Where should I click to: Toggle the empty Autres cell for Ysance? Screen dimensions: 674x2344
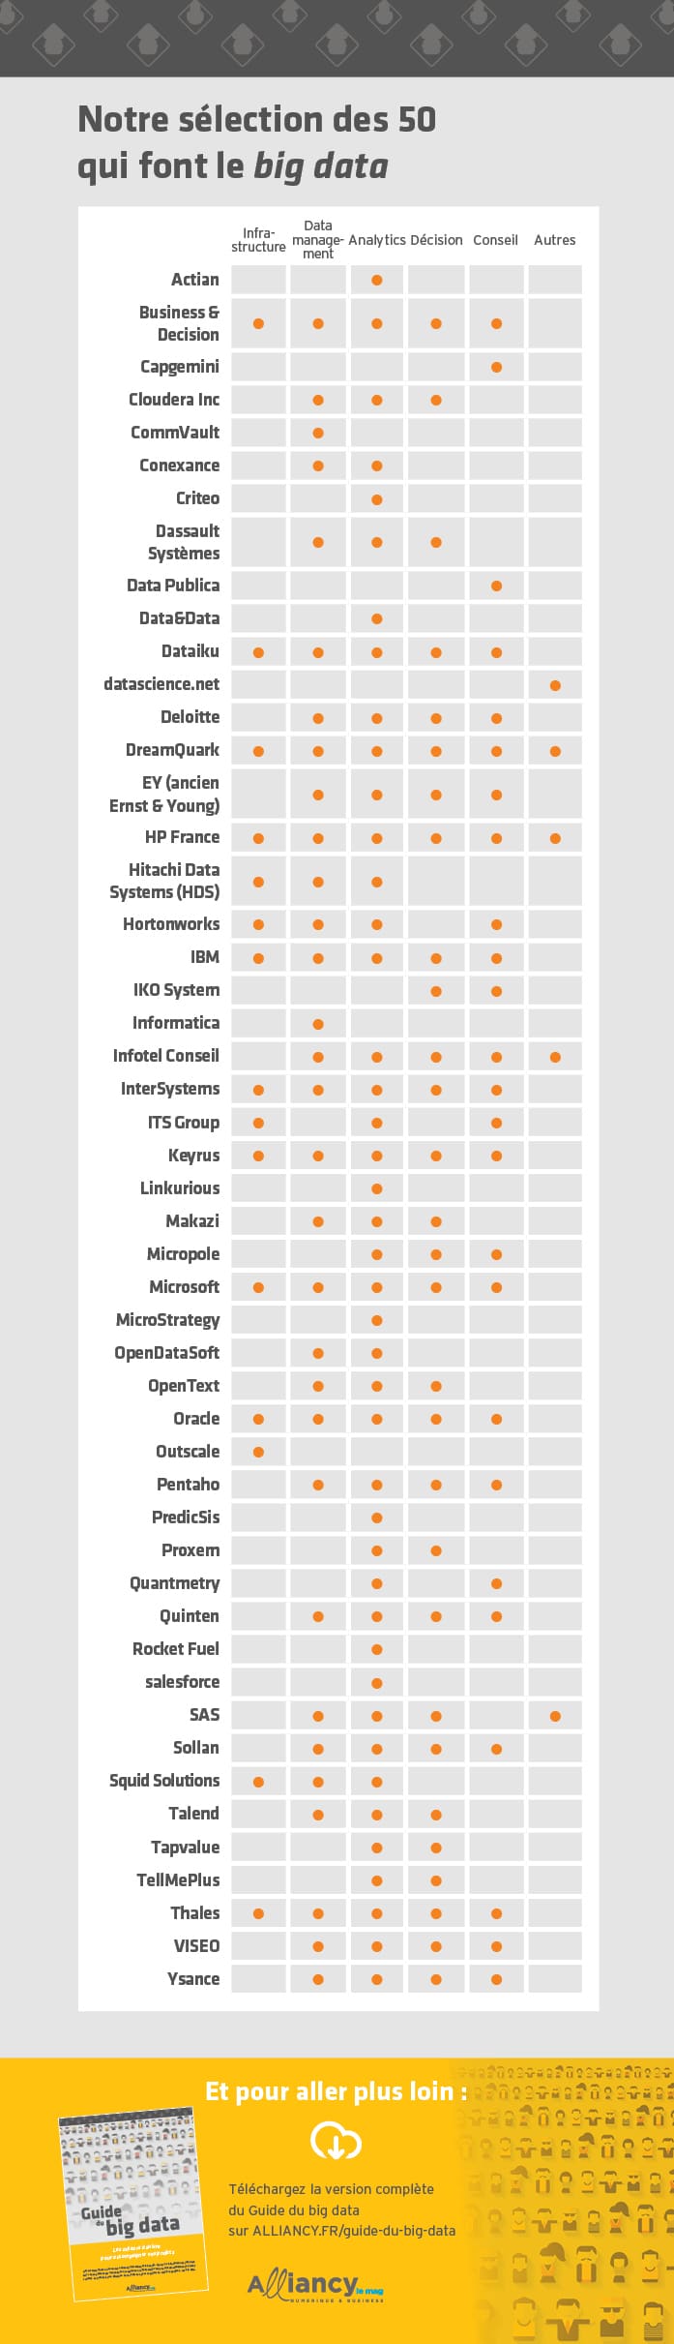click(x=555, y=1979)
